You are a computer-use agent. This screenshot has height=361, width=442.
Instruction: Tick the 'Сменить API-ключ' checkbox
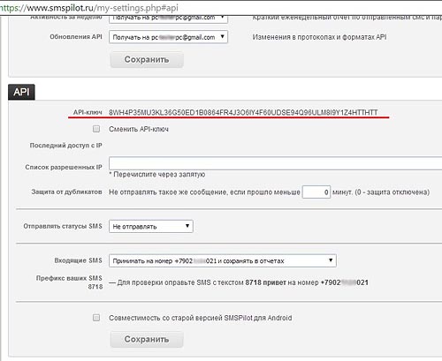(96, 129)
